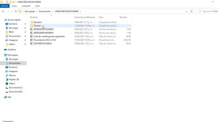Screen dimensions: 218x122
Task: Select file name ART0220191143359815
Action: [44, 29]
